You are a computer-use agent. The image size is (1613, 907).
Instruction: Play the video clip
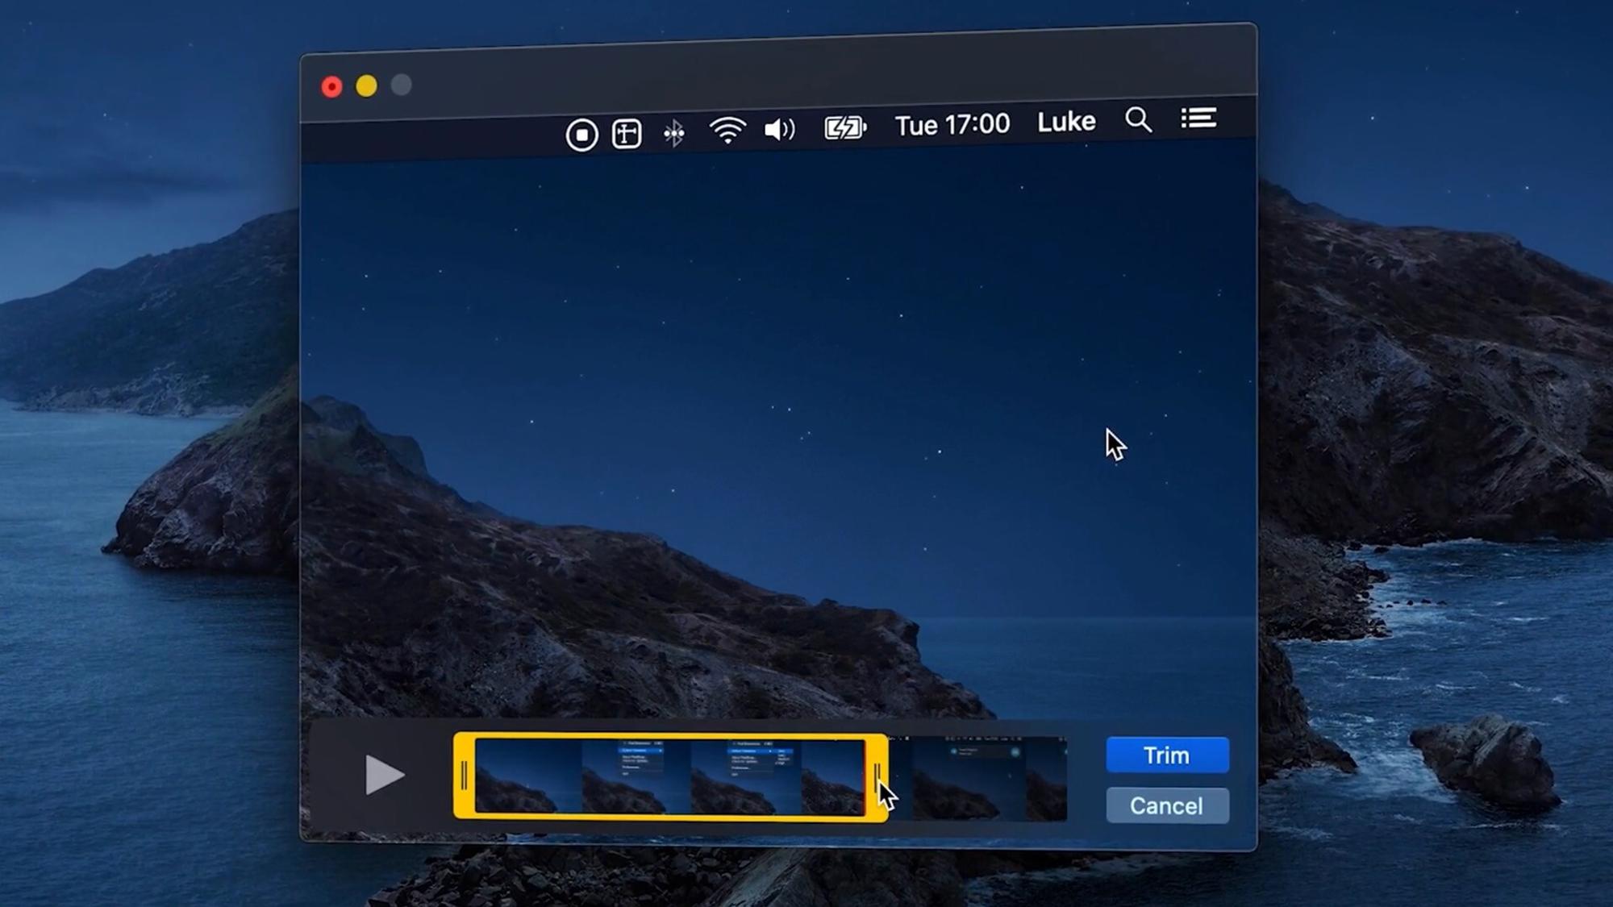click(x=383, y=775)
